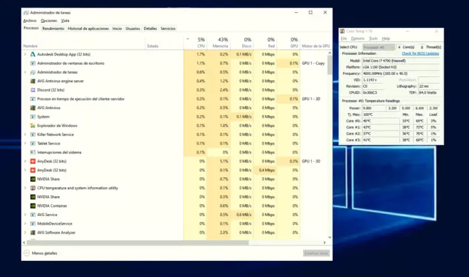Image resolution: width=469 pixels, height=277 pixels.
Task: Open the Archivo menu
Action: (x=29, y=21)
